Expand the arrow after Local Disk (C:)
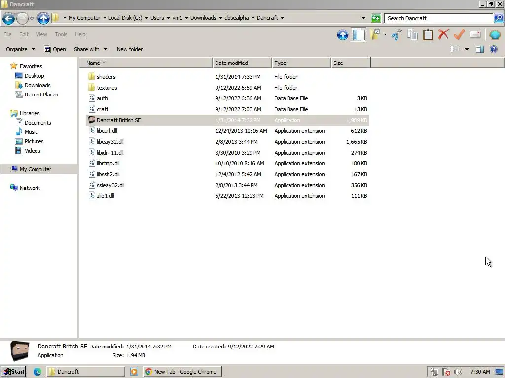The width and height of the screenshot is (505, 378). tap(146, 18)
